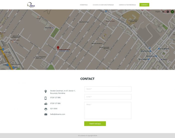The image size is (175, 138).
Task: Focus the E-mail input field
Action: (108, 97)
